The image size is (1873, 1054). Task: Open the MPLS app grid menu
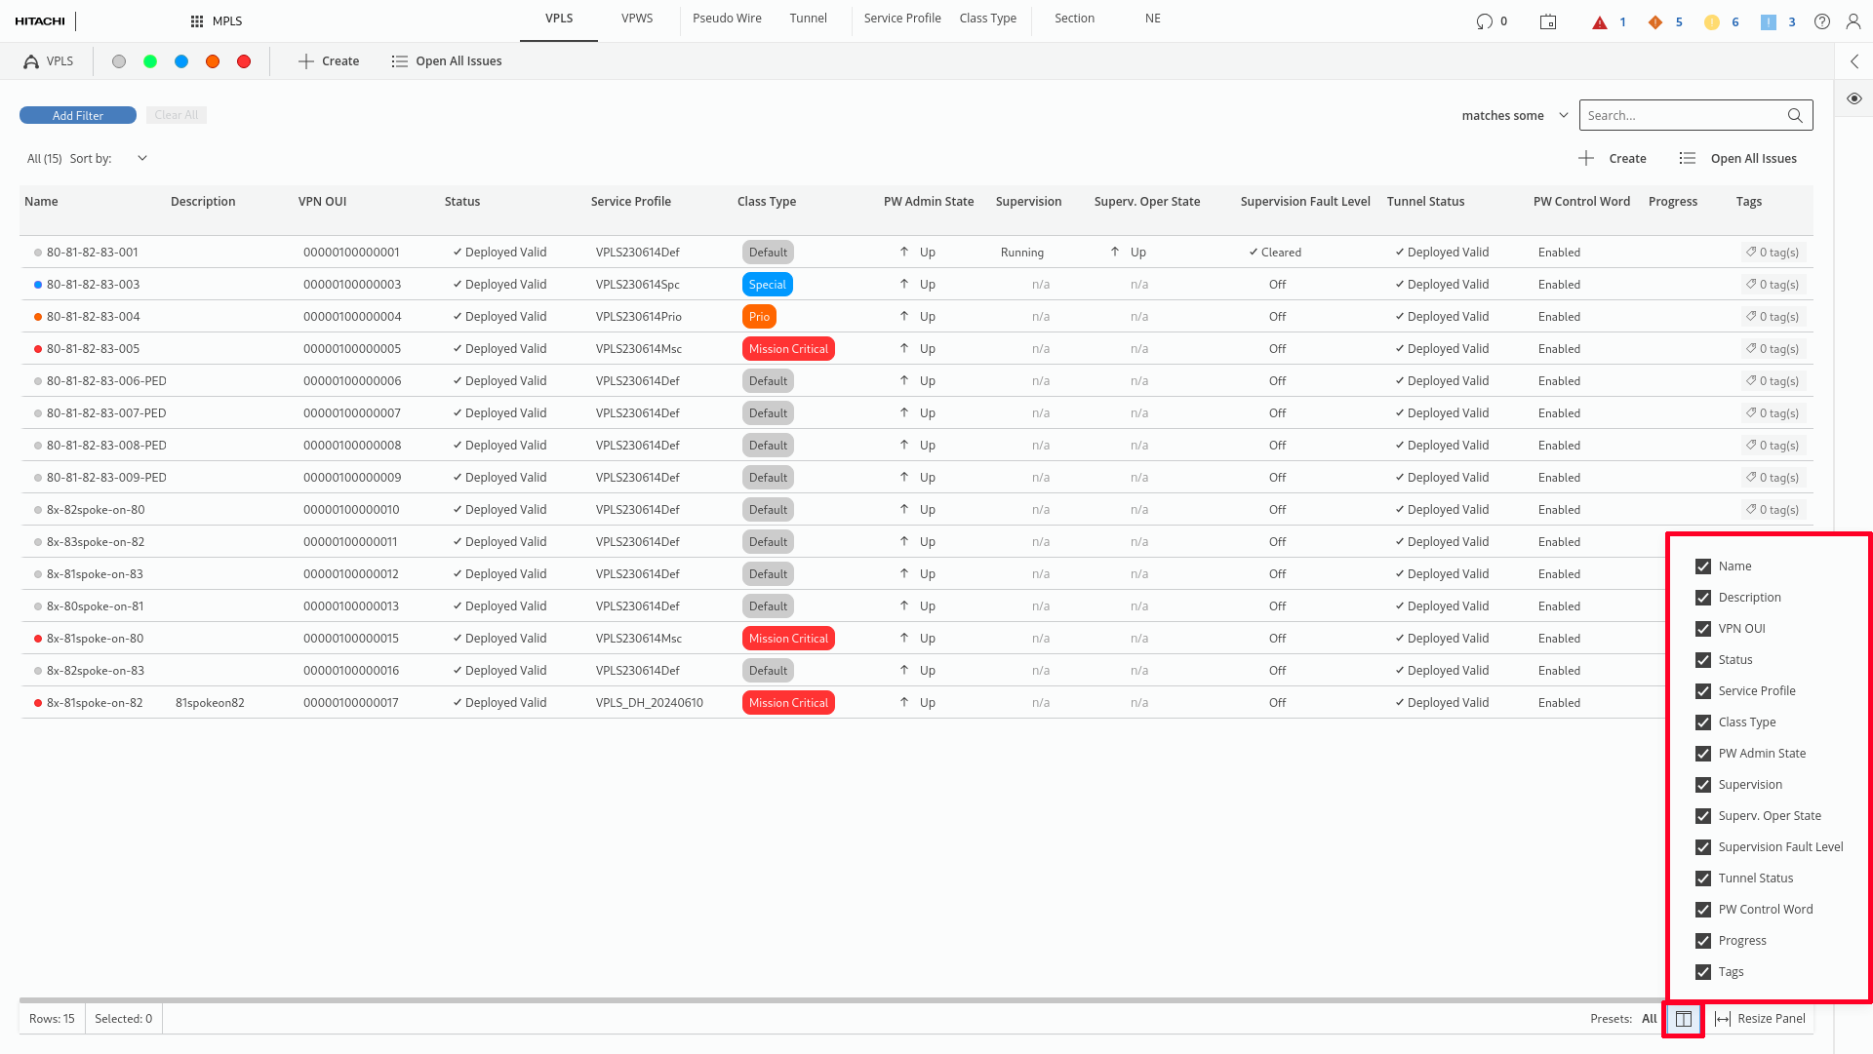[x=197, y=20]
